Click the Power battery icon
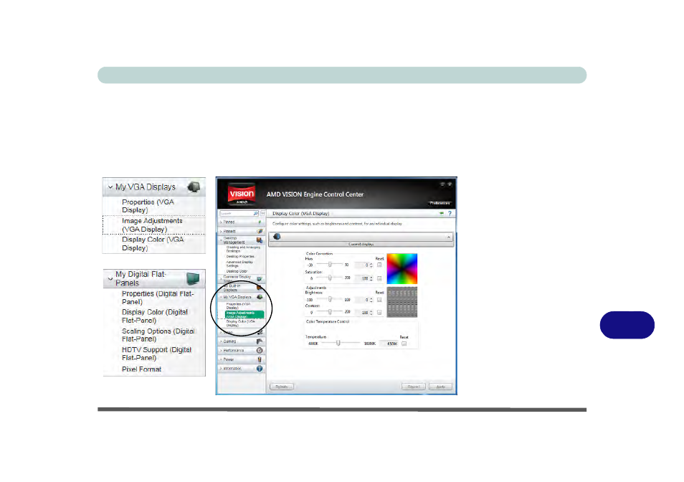 (260, 359)
